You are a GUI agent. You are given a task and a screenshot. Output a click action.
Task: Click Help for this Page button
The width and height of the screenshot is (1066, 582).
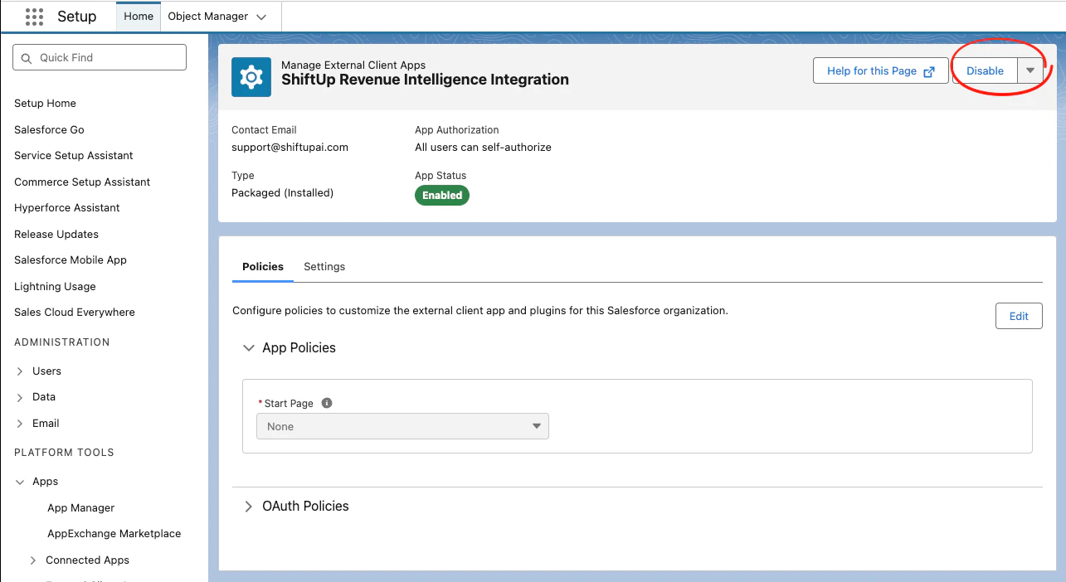click(880, 70)
